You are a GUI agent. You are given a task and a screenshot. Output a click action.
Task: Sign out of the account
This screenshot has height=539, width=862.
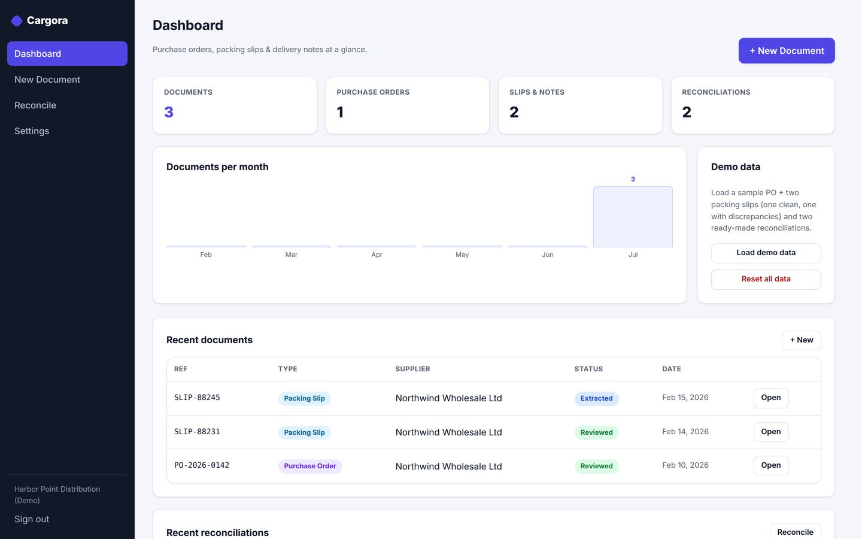32,519
